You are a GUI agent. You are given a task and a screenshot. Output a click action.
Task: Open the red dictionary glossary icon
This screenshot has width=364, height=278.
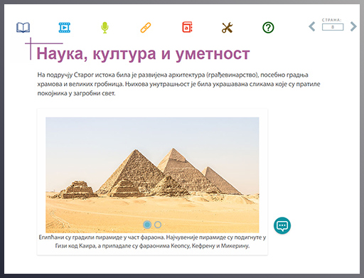click(187, 27)
